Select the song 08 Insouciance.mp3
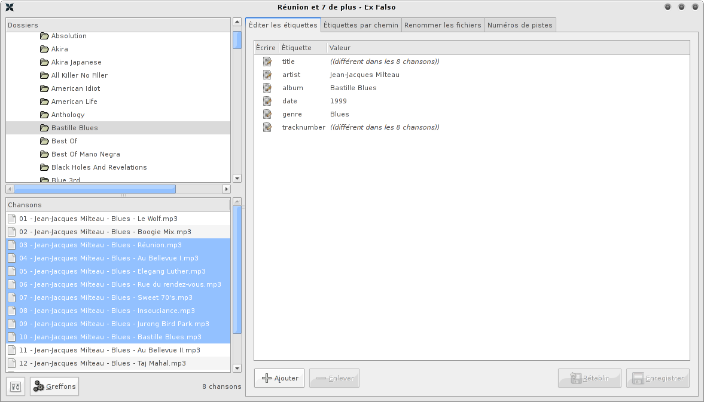This screenshot has height=402, width=704. point(118,311)
